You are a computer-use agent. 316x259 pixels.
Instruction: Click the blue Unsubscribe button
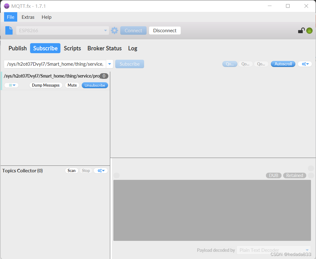(95, 85)
